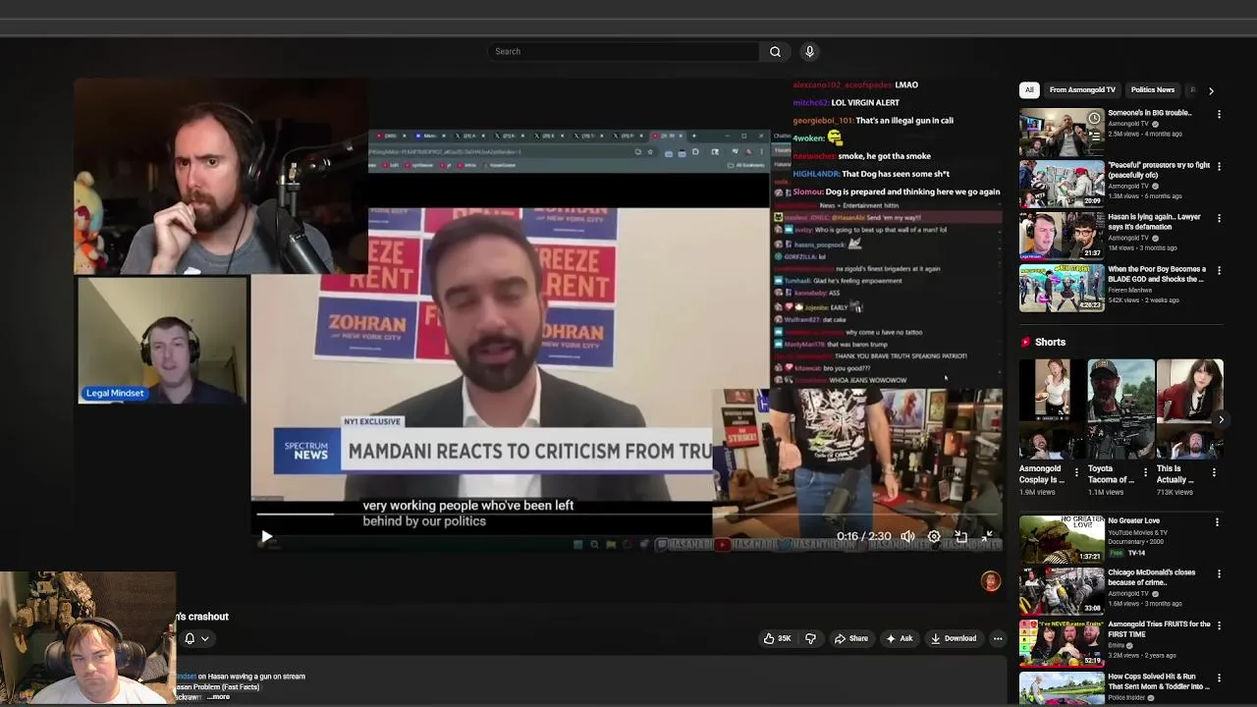Open 'Asmongold Cosplay Is' short
Screen dimensions: 1257x707
coord(1052,408)
